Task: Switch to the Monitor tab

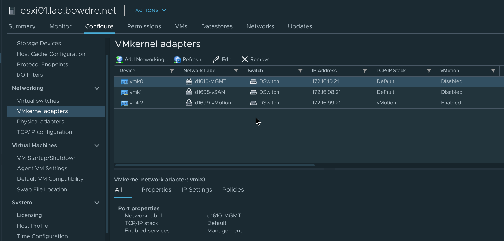Action: [61, 26]
